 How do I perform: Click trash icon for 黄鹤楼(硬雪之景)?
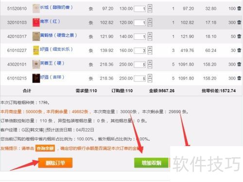click(239, 36)
